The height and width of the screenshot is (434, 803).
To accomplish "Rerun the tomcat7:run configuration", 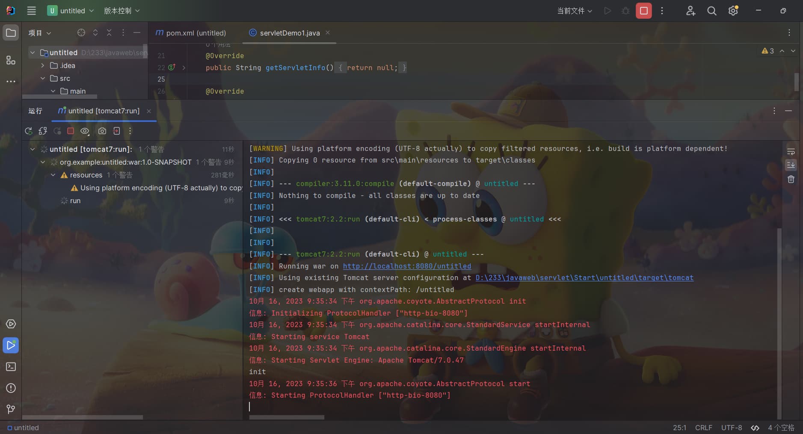I will 29,131.
